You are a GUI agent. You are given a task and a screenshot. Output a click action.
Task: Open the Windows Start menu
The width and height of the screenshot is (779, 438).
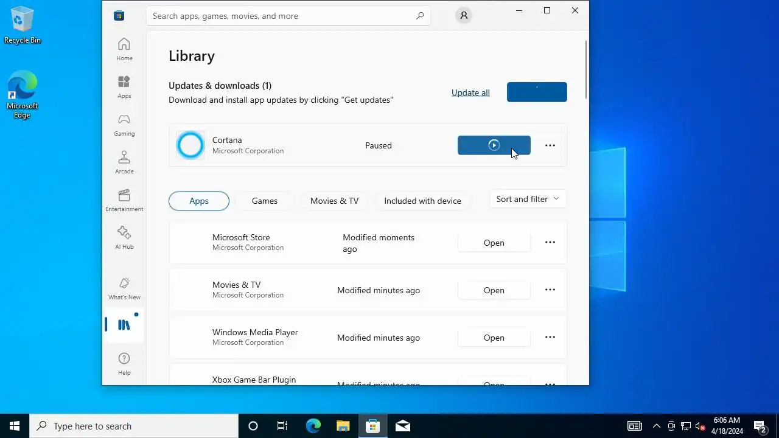15,426
